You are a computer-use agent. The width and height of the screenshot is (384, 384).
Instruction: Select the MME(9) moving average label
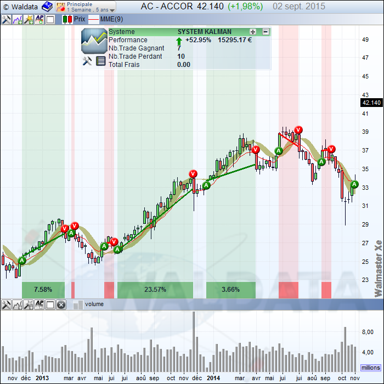(112, 19)
